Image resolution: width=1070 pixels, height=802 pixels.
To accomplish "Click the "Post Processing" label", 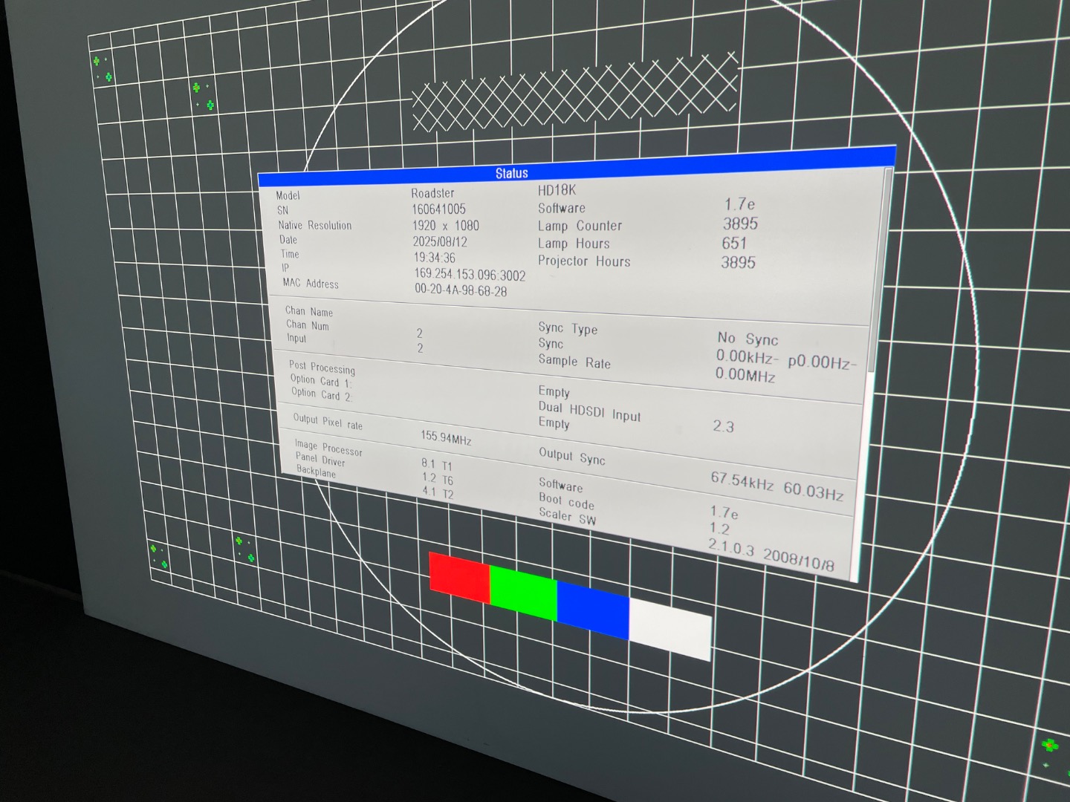I will point(322,368).
